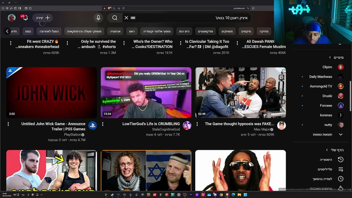Click the magnifier search button
The image size is (352, 198).
115,18
